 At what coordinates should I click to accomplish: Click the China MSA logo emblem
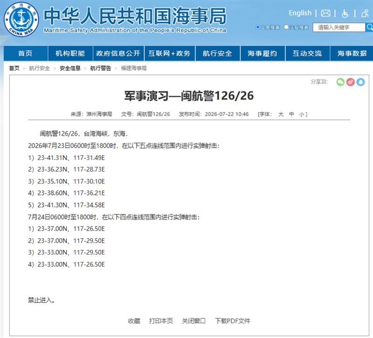pyautogui.click(x=21, y=20)
